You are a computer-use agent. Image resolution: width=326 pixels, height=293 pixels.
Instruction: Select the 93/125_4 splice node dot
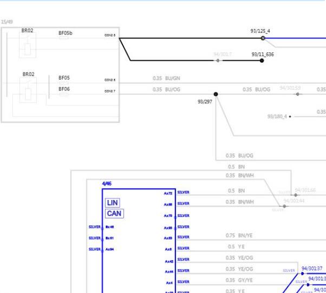(263, 38)
